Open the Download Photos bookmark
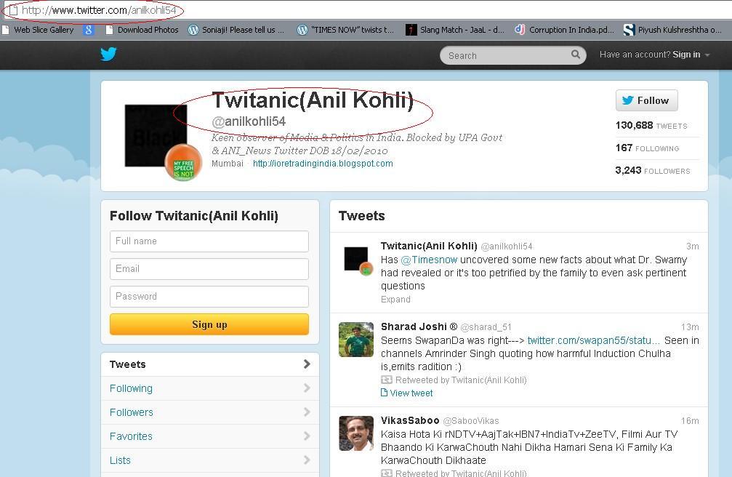 coord(142,30)
